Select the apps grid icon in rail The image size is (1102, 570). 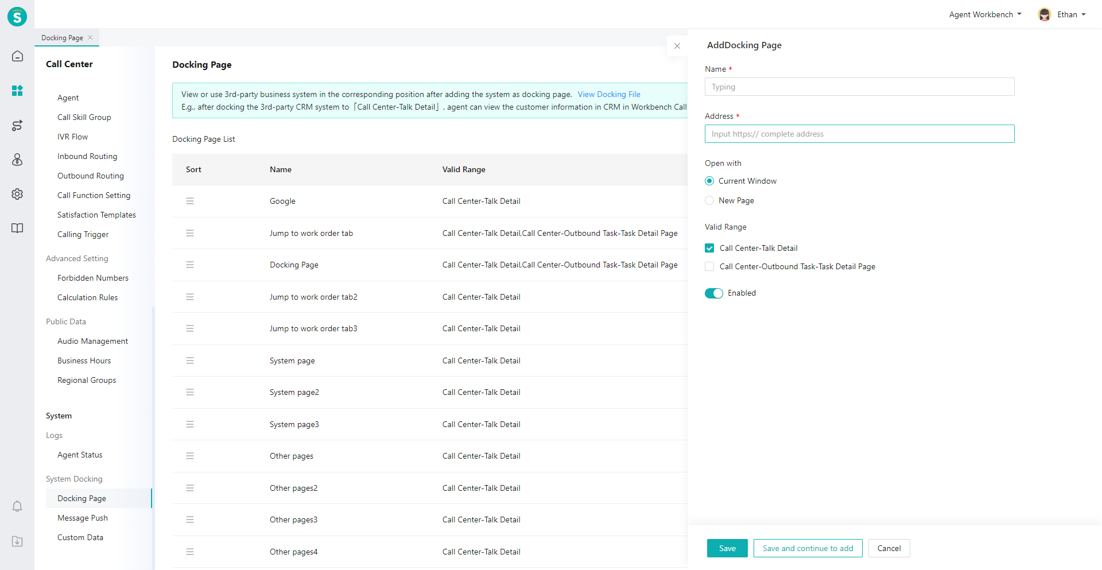[17, 91]
